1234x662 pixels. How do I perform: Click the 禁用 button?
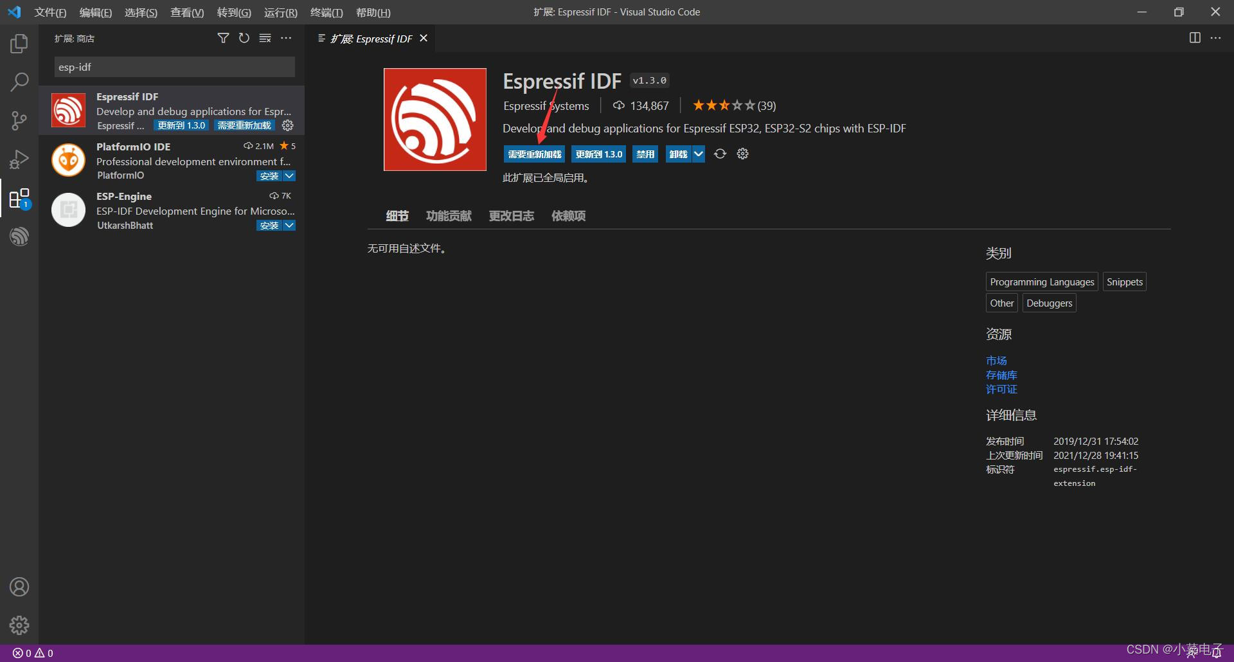tap(645, 154)
